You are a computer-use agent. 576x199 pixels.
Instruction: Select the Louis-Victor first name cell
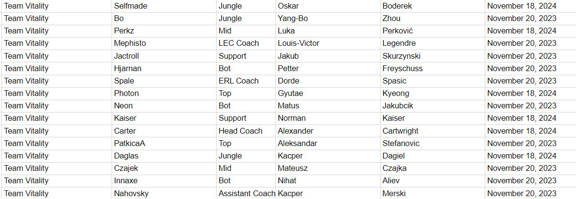pyautogui.click(x=328, y=43)
